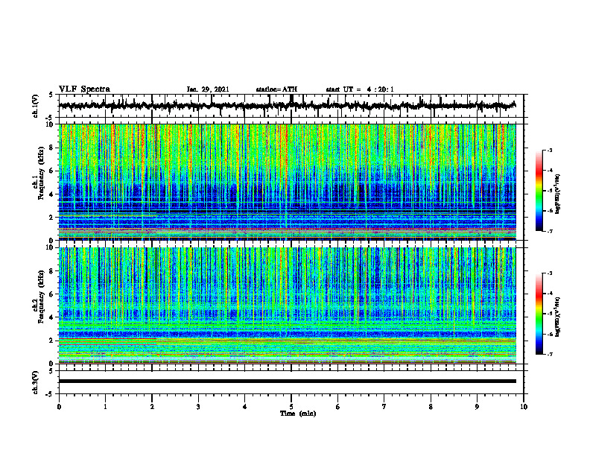Click inside the ch.1 spectrogram panel
590x456 pixels.
point(287,182)
